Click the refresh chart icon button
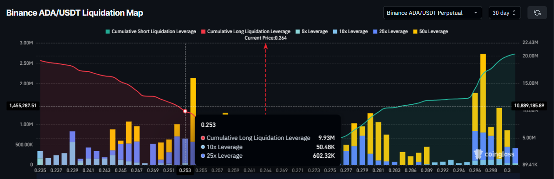Screen dimensions: 554x179 click(x=537, y=13)
